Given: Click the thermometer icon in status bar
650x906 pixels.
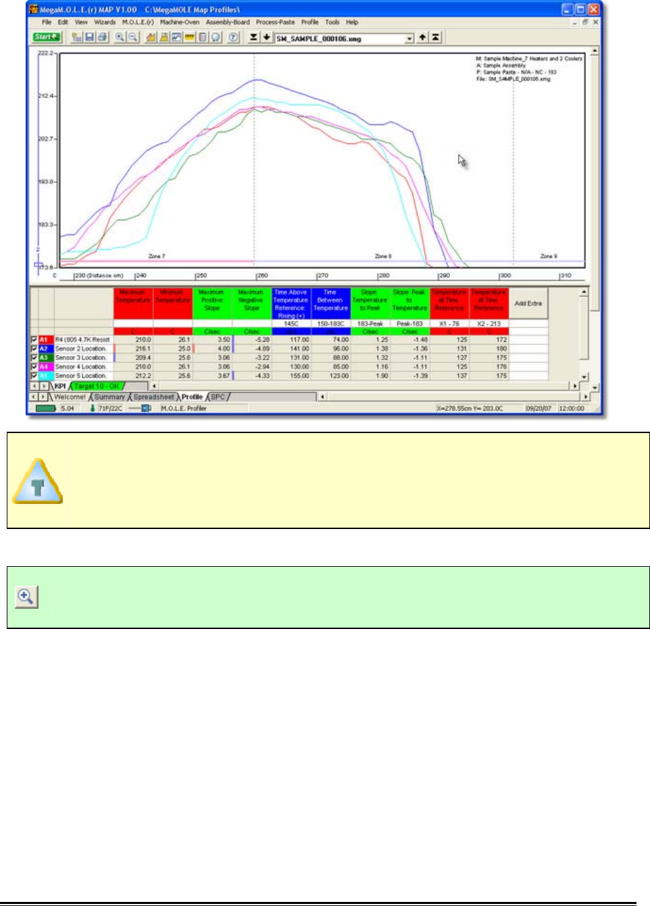Looking at the screenshot, I should [x=93, y=408].
